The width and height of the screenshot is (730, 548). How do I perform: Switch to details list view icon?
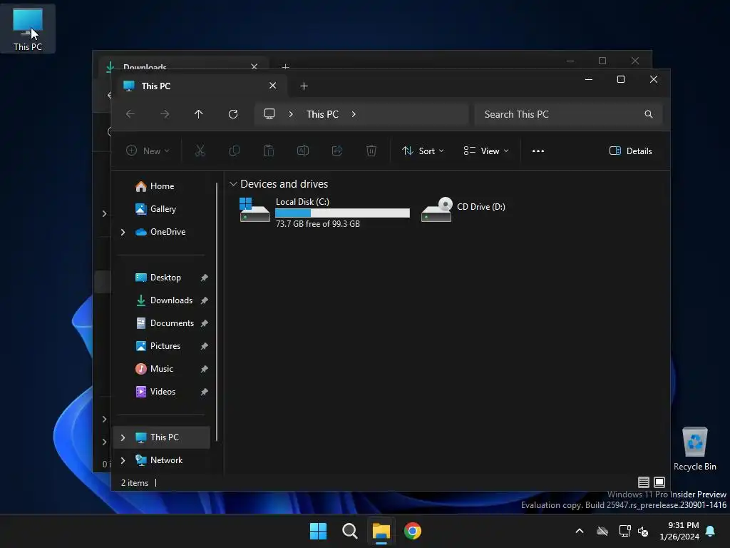point(644,482)
